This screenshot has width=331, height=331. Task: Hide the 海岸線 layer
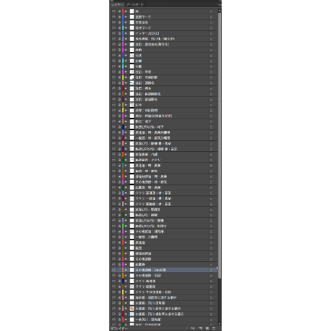114,297
